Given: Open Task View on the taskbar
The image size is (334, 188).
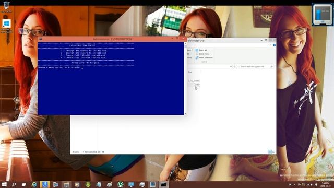Looking at the screenshot, I should pos(23,184).
